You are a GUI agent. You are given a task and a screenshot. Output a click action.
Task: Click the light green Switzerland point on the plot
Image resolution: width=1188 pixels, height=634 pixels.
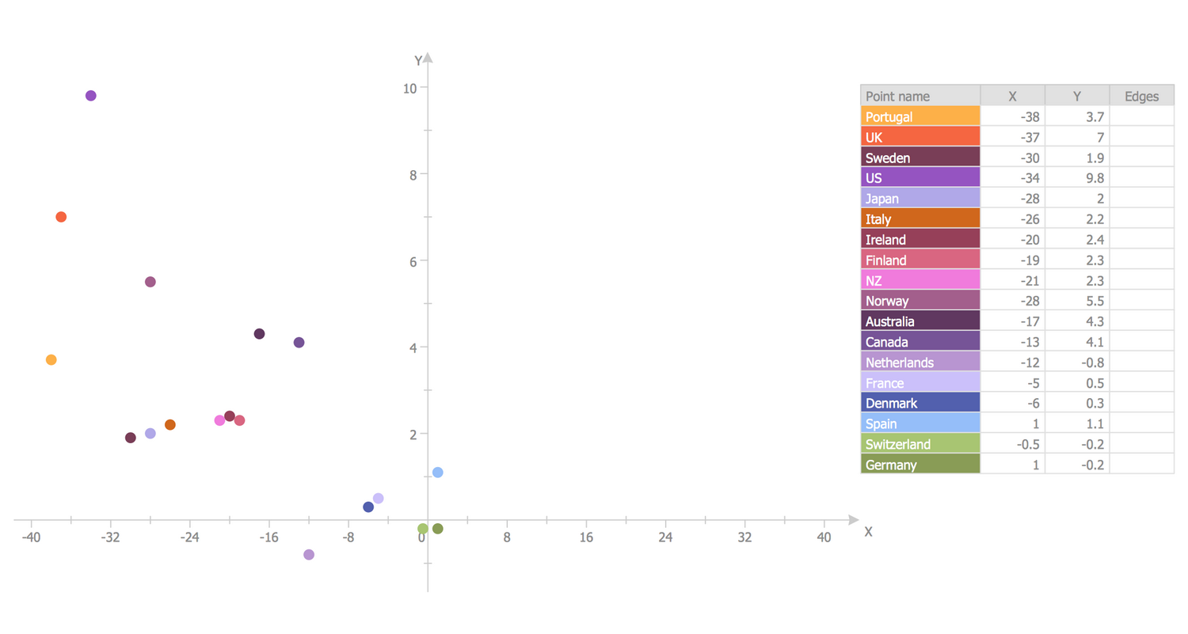coord(423,529)
